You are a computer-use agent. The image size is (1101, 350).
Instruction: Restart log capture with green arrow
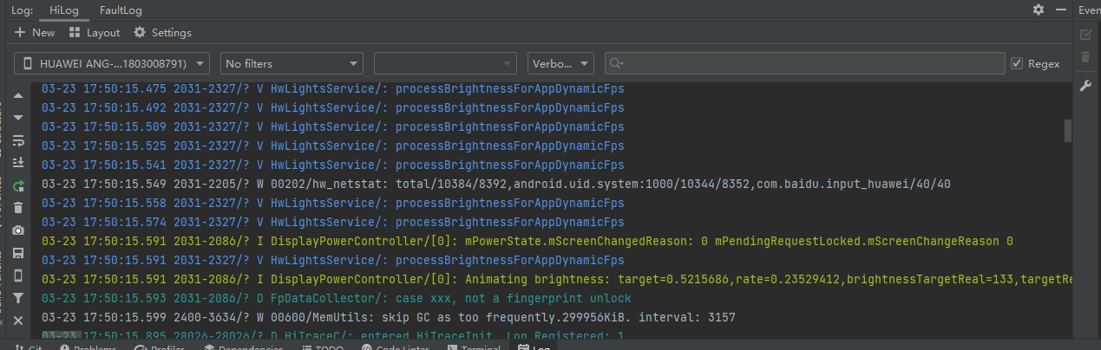tap(18, 185)
